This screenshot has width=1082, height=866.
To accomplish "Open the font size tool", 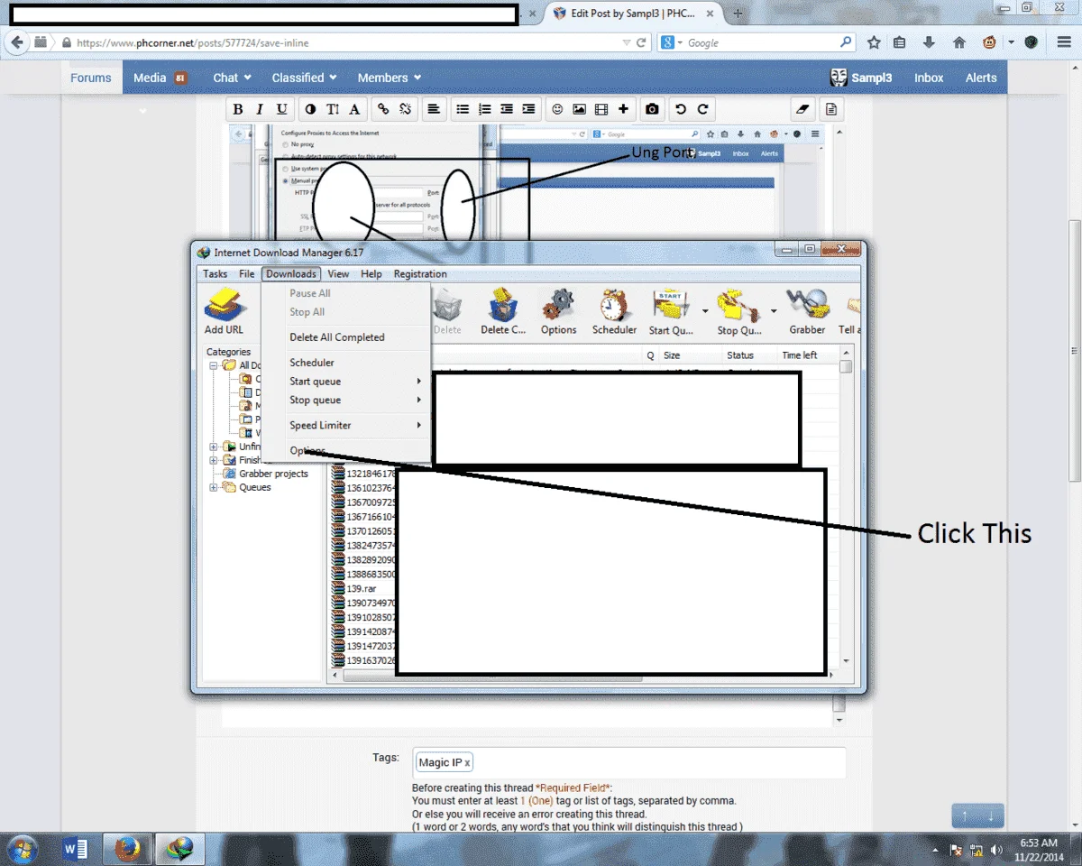I will pyautogui.click(x=333, y=109).
